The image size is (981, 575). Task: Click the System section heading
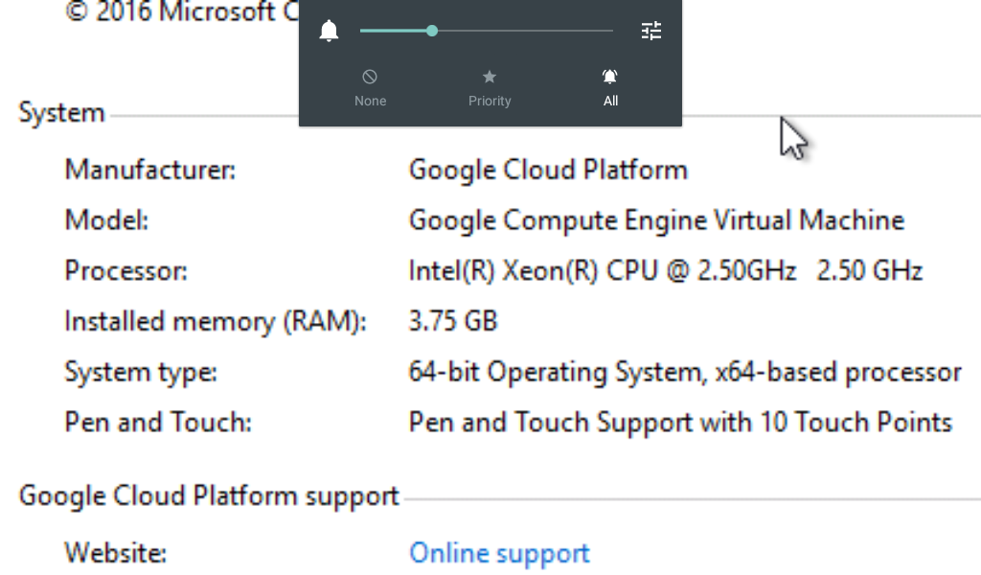click(61, 113)
